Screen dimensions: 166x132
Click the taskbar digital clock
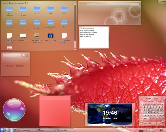159,130
